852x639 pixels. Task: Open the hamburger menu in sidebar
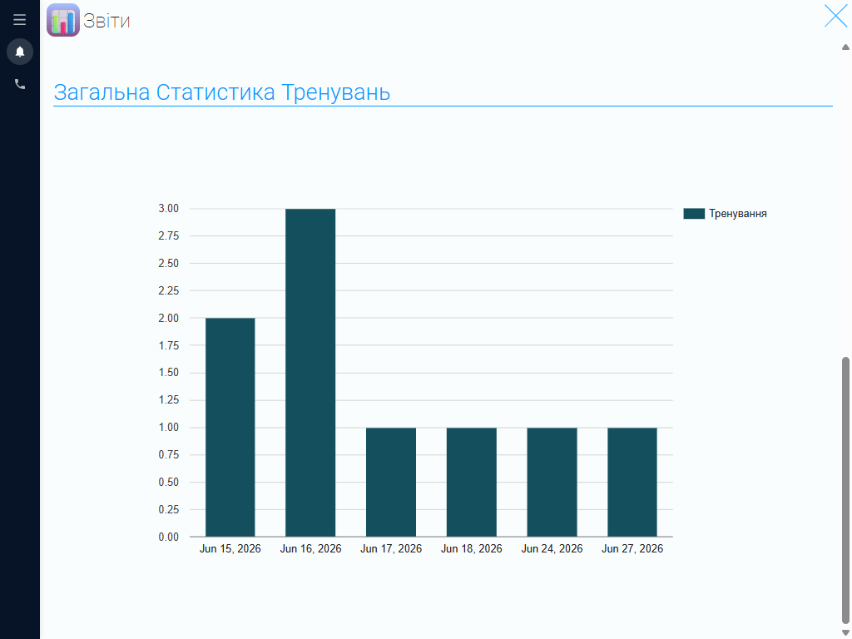(x=20, y=20)
